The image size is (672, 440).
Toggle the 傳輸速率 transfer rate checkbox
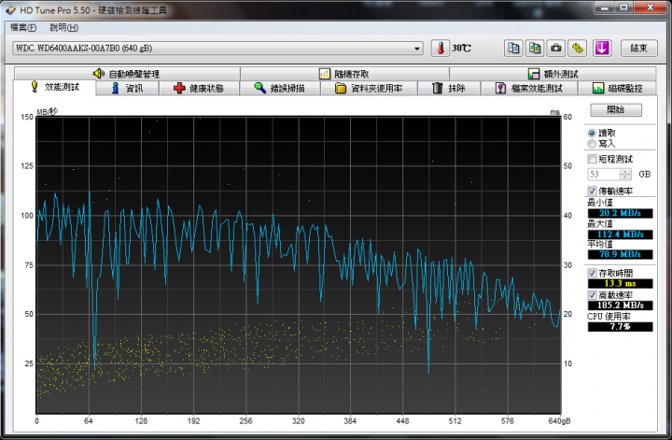[592, 191]
